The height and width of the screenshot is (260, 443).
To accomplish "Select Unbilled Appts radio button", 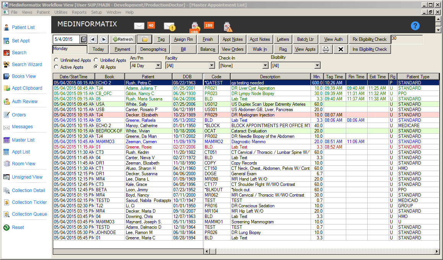I will [x=96, y=60].
